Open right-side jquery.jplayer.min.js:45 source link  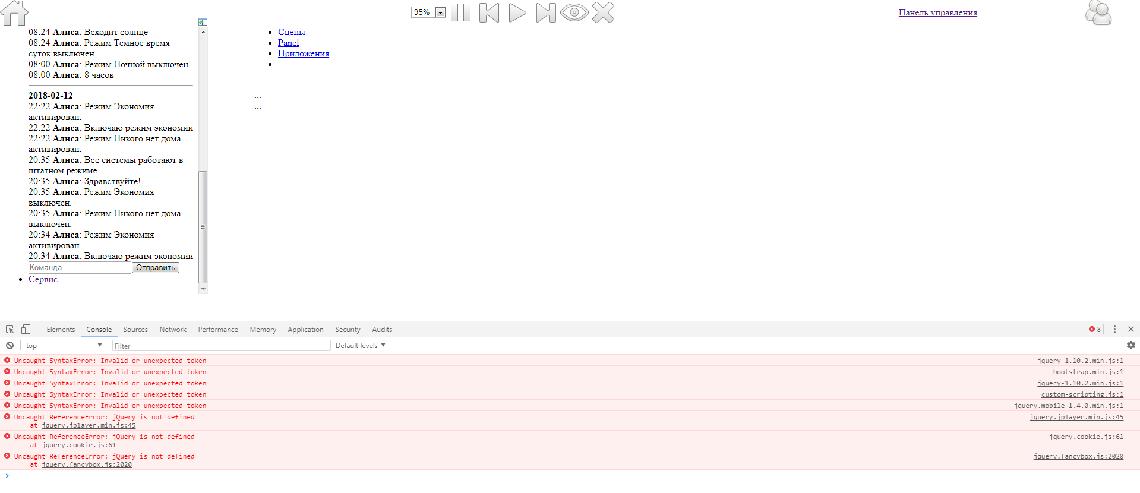point(1076,418)
